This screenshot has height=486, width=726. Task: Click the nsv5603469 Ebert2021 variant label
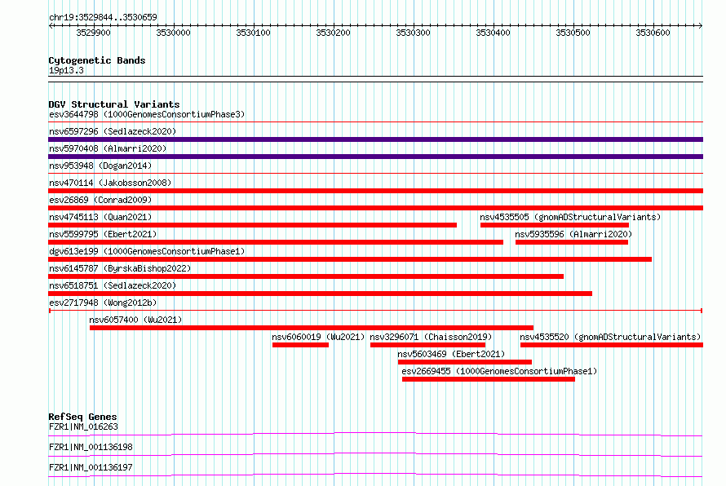(x=451, y=354)
